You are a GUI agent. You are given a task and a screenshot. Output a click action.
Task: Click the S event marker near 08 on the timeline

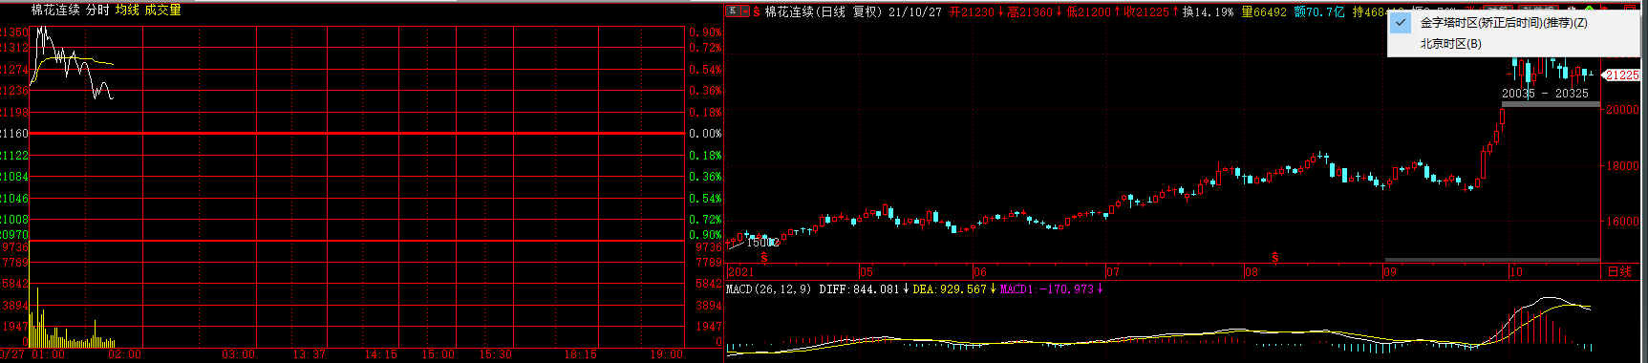1275,258
